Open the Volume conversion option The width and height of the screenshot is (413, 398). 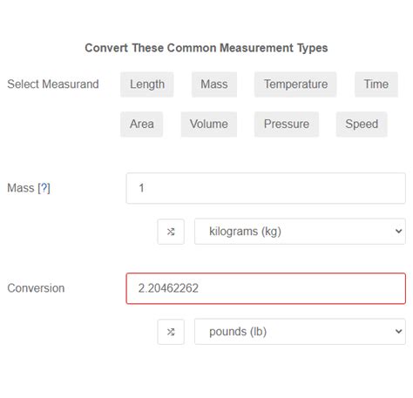209,125
